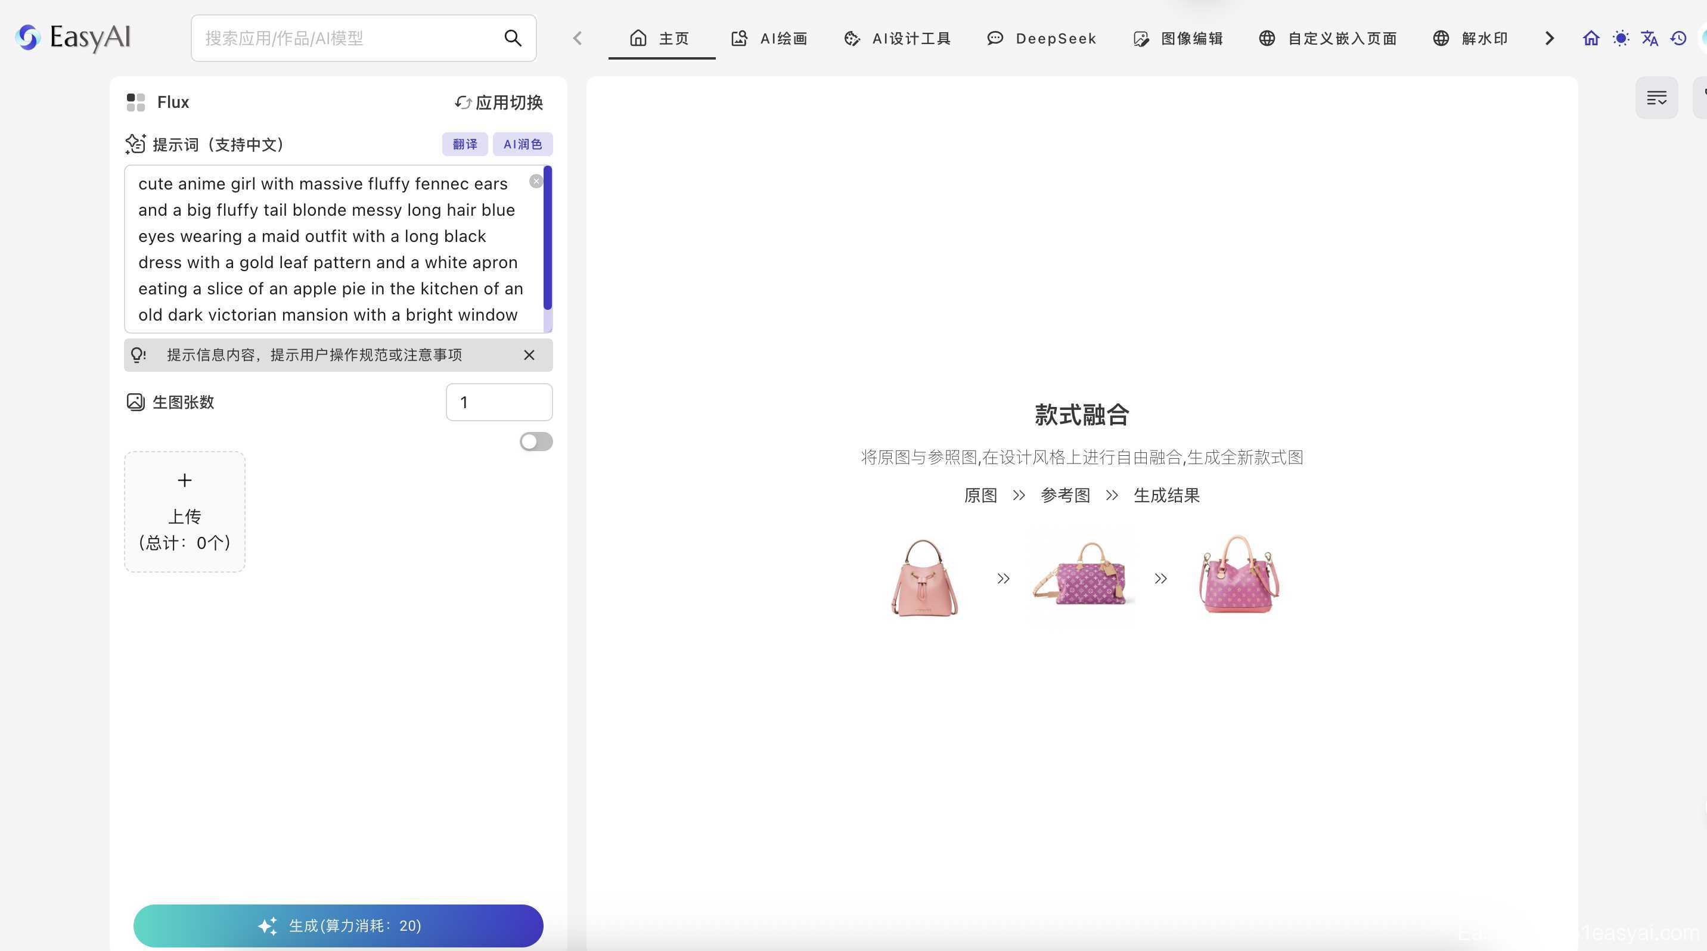The width and height of the screenshot is (1707, 951).
Task: Click the AI润色 button
Action: [x=522, y=144]
